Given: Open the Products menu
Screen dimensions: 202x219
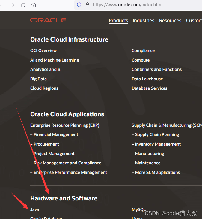Looking at the screenshot, I should (x=118, y=21).
